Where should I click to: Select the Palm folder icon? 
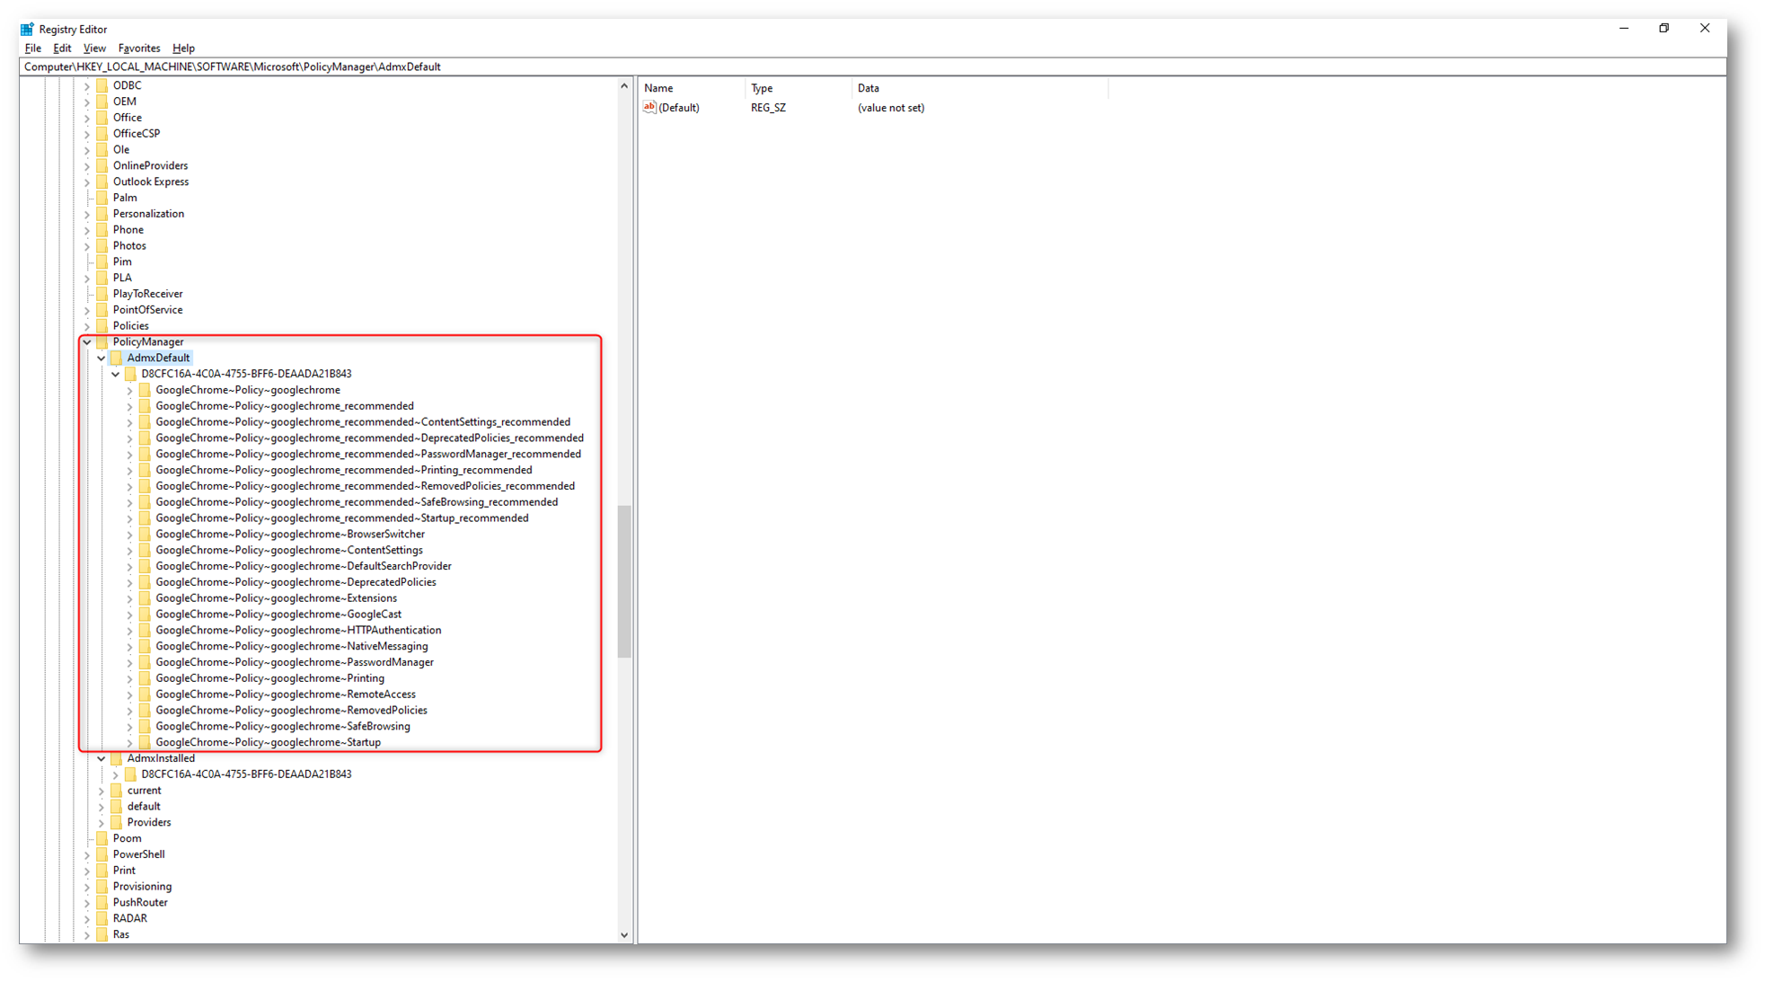tap(102, 198)
